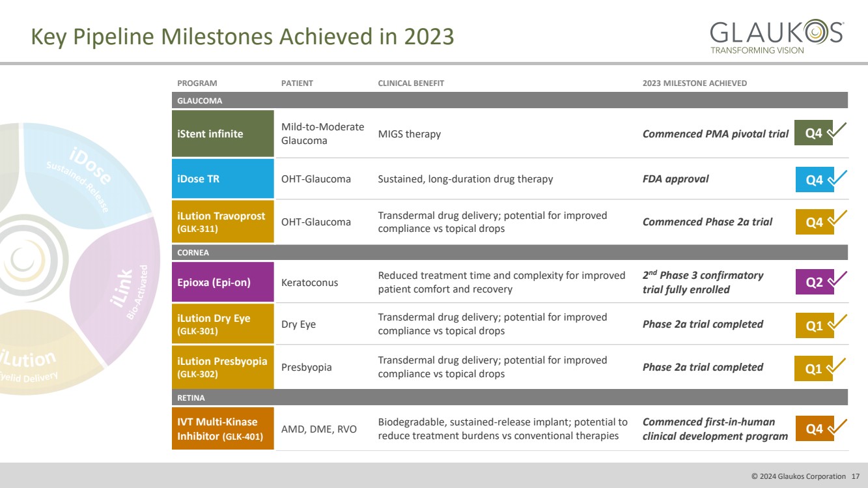Image resolution: width=868 pixels, height=488 pixels.
Task: Click the GLAUCOMA section header bar
Action: point(509,101)
